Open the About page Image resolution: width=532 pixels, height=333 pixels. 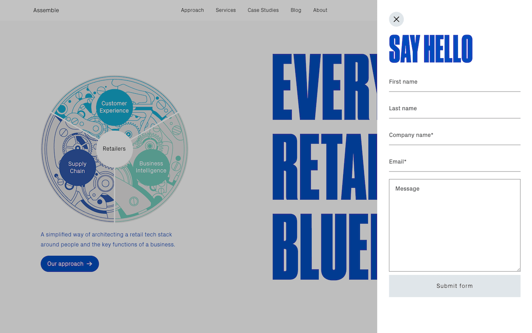tap(320, 10)
